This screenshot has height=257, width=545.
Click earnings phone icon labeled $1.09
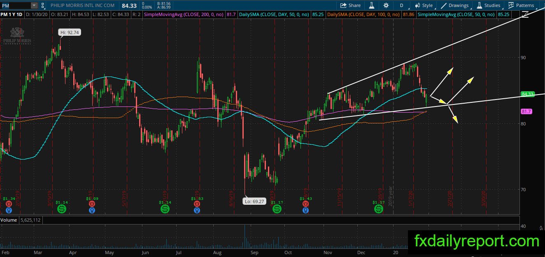[91, 204]
